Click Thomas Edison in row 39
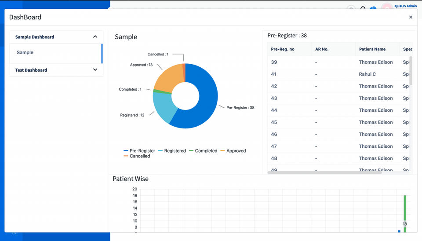Image resolution: width=422 pixels, height=241 pixels. (376, 62)
